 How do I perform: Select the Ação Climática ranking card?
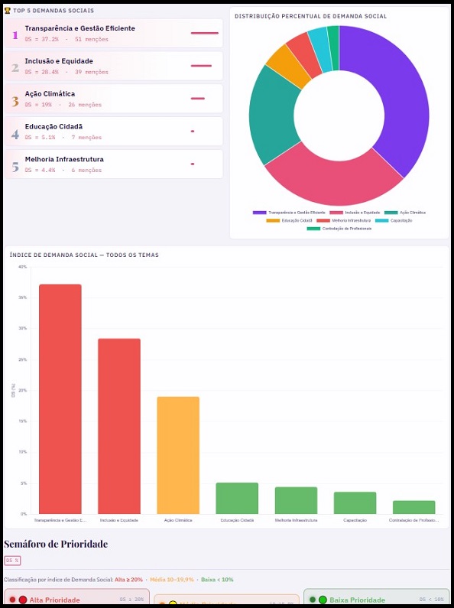click(x=113, y=99)
